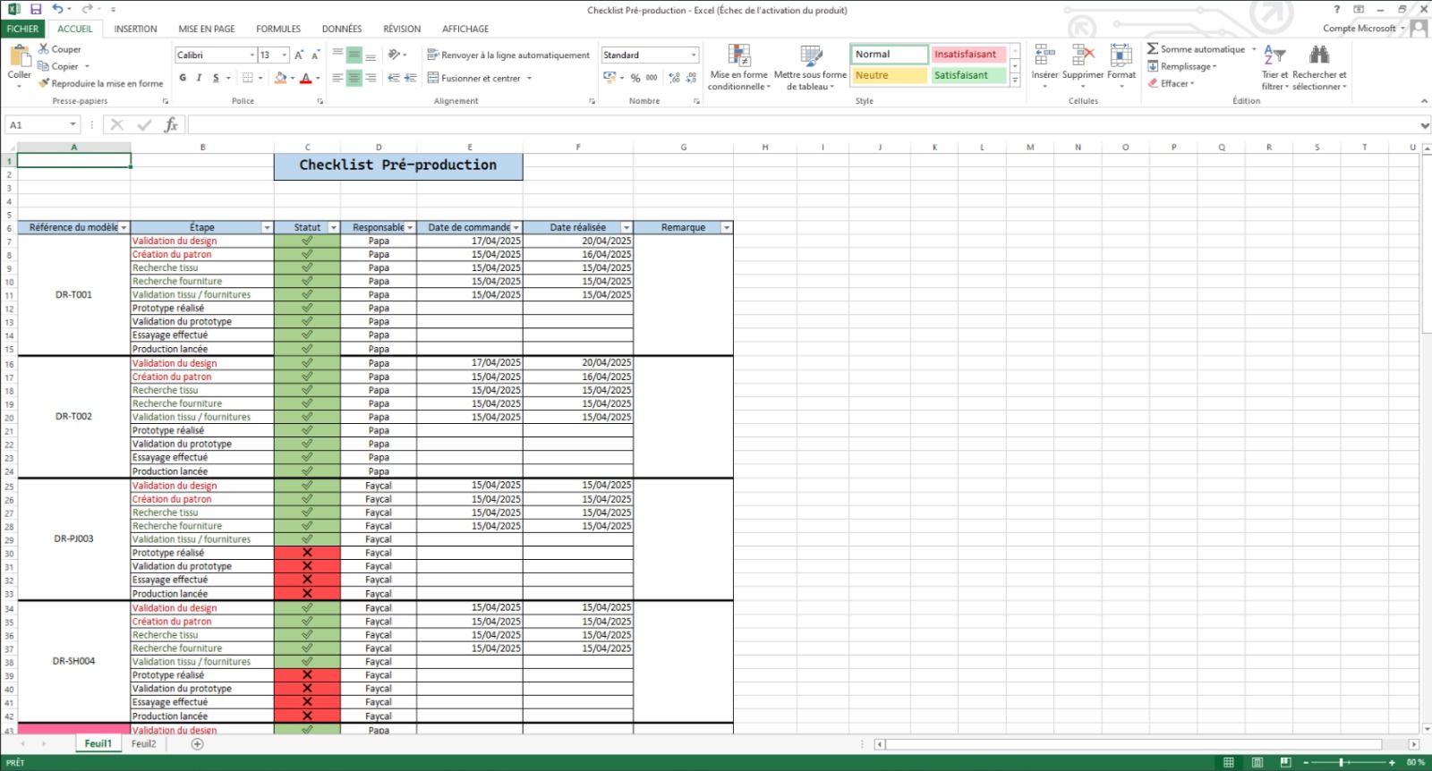Viewport: 1432px width, 771px height.
Task: Open the Statut column filter dropdown
Action: tap(333, 228)
